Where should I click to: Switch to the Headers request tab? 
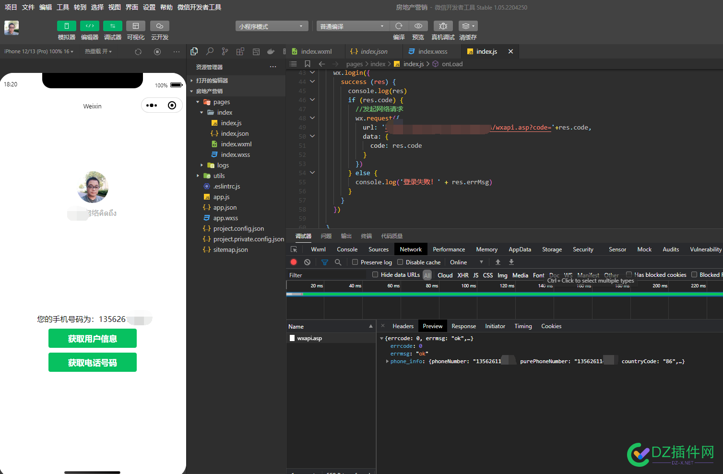coord(403,326)
